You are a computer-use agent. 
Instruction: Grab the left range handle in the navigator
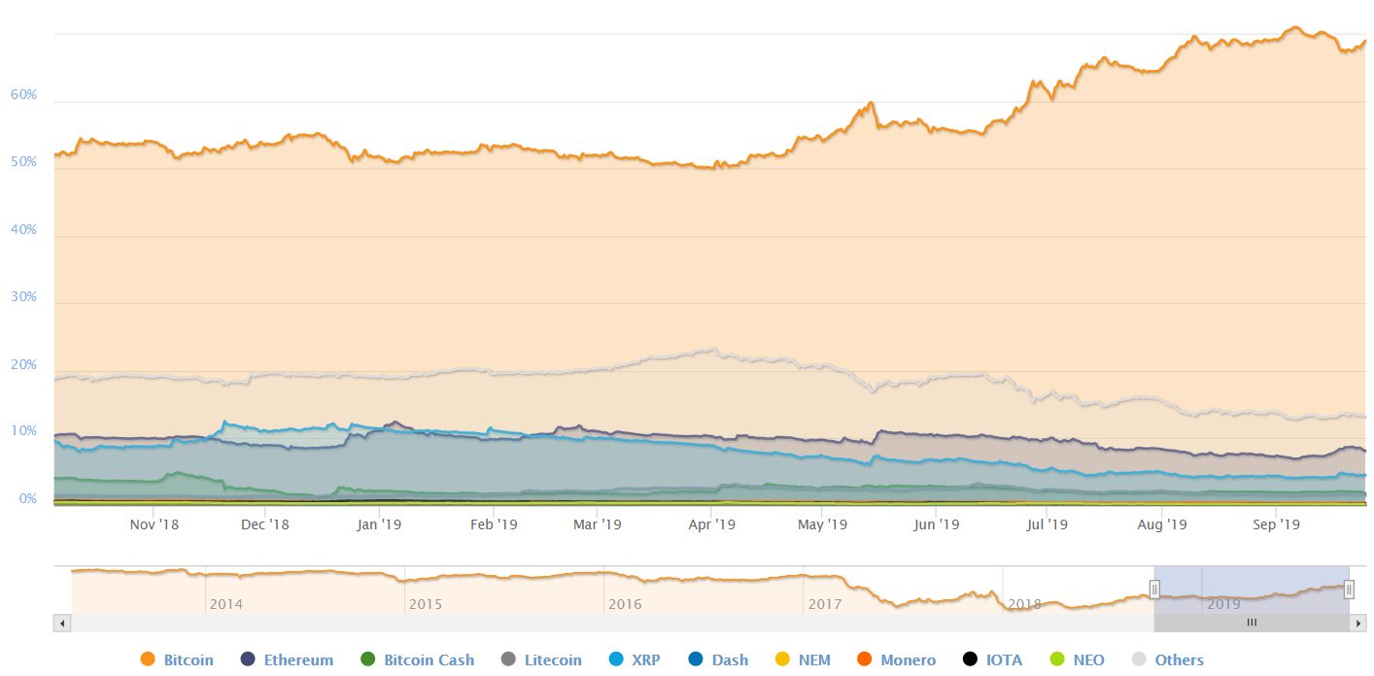point(1154,590)
